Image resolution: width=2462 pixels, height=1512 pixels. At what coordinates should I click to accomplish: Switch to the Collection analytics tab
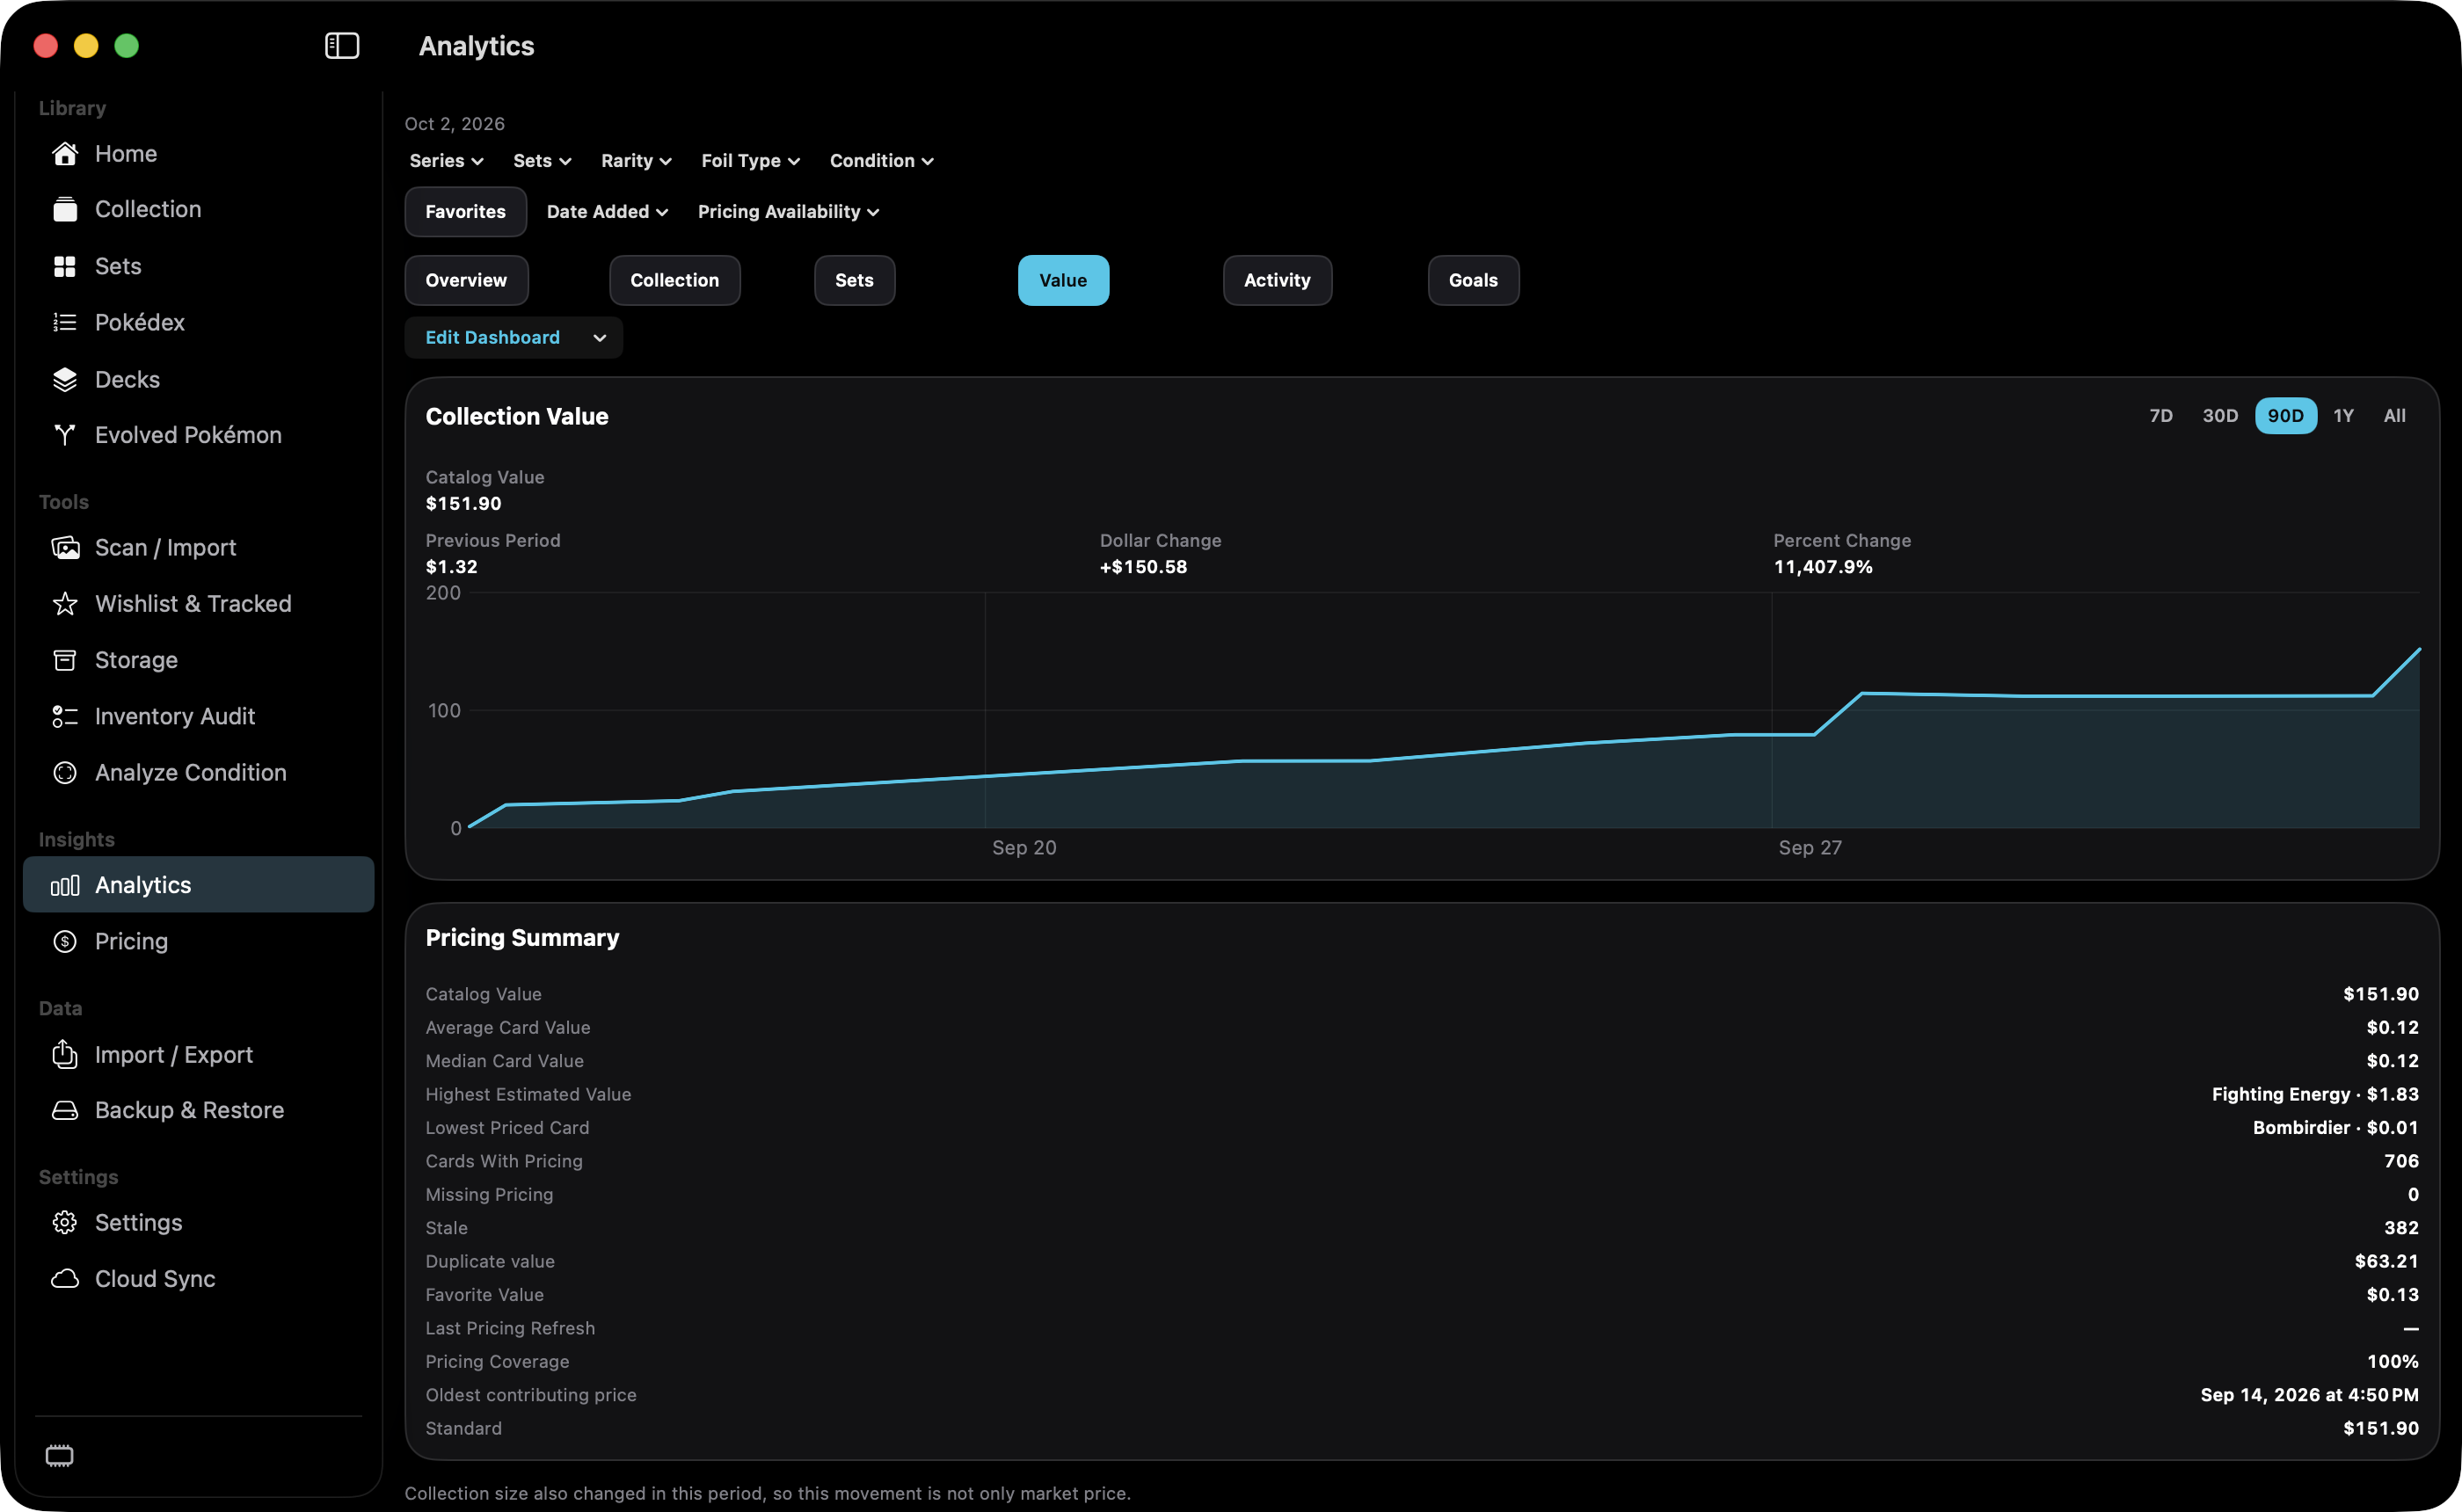point(675,280)
